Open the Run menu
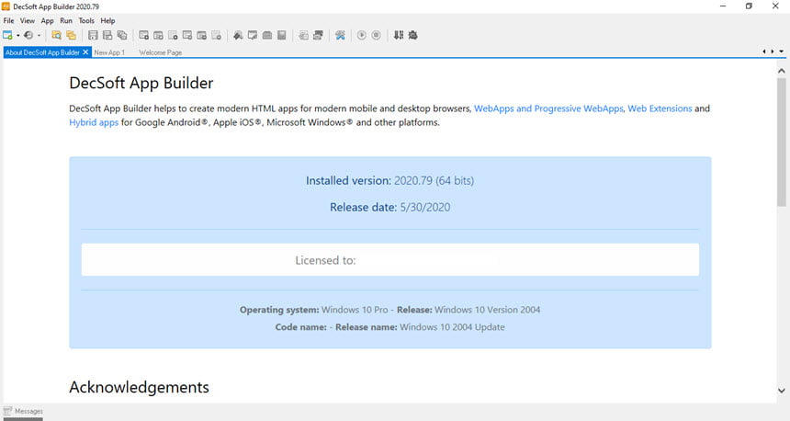This screenshot has width=790, height=421. click(66, 20)
